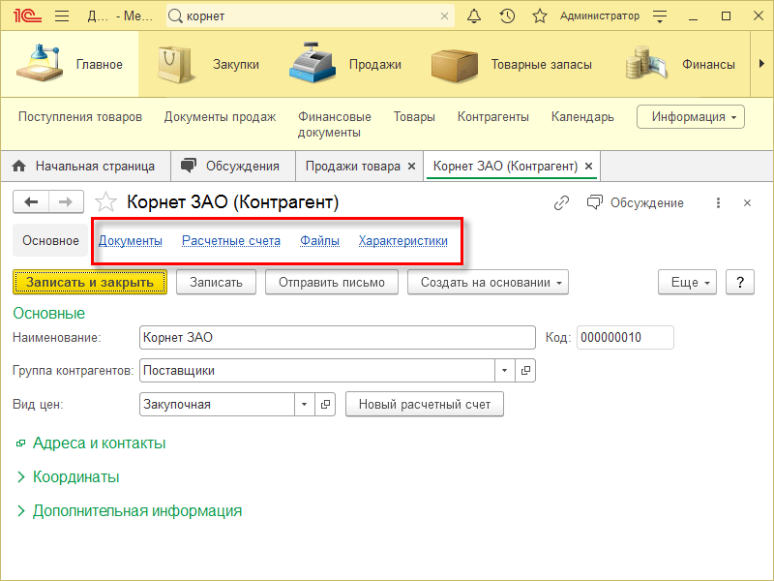Viewport: 774px width, 581px height.
Task: Click Отправить письмо
Action: (x=332, y=282)
